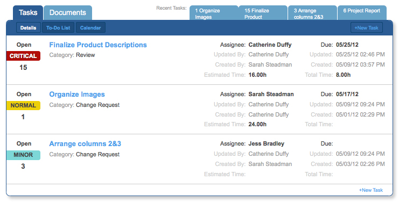Click due date 05/17/12
The height and width of the screenshot is (202, 399).
pyautogui.click(x=347, y=94)
